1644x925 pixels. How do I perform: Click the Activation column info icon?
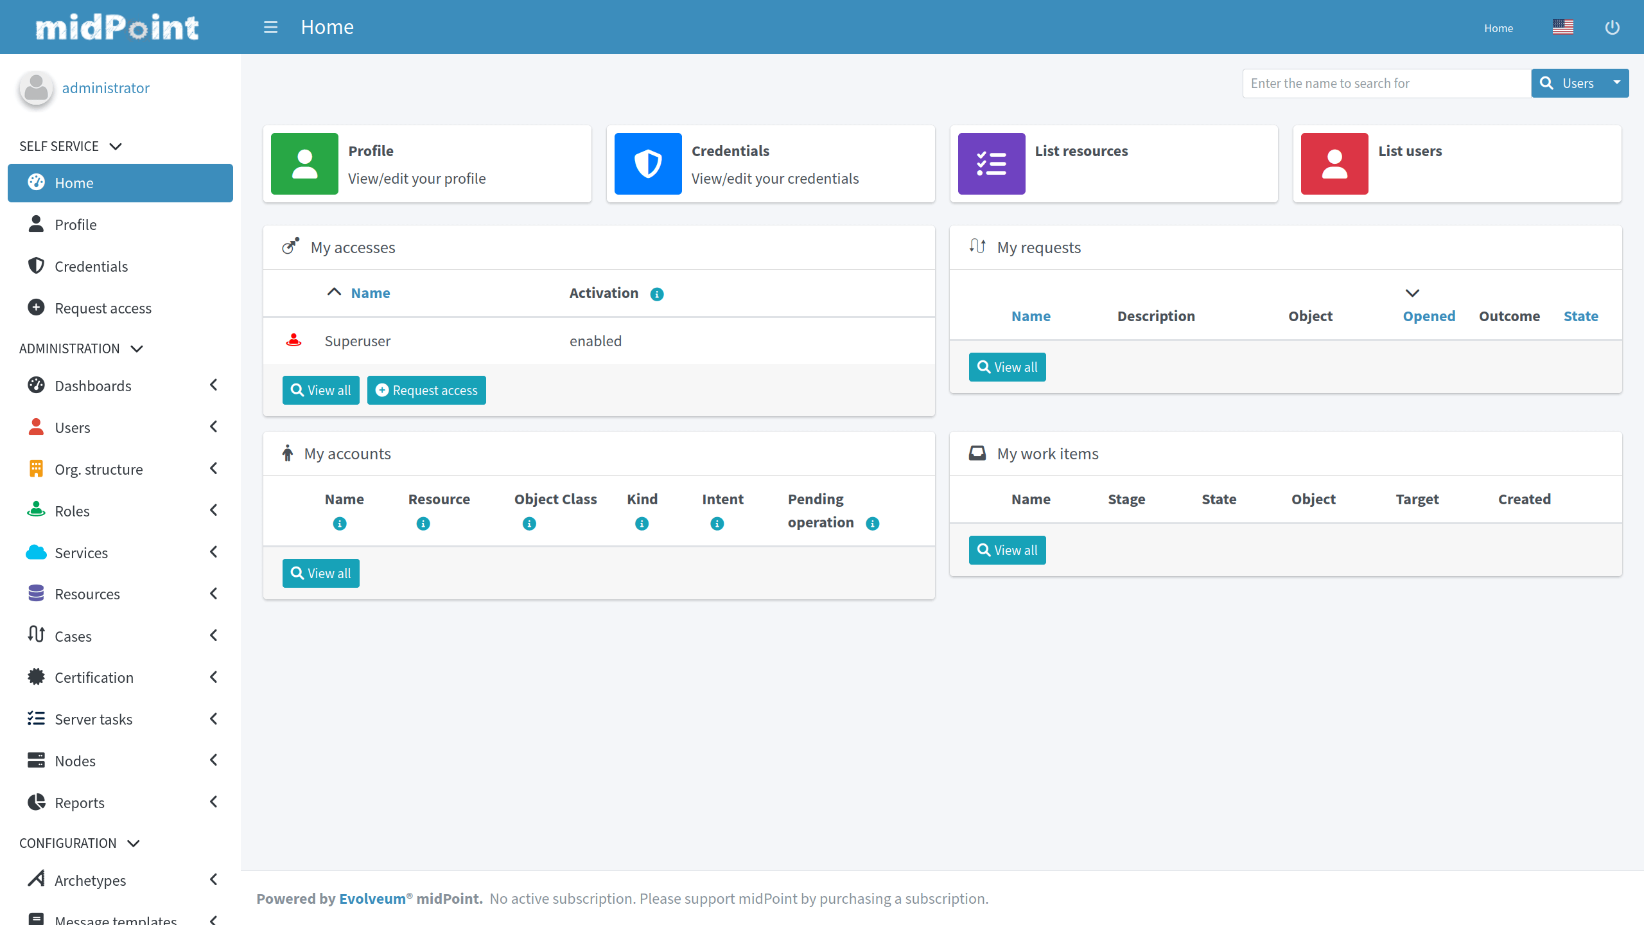656,294
